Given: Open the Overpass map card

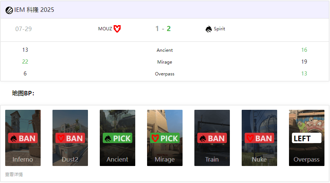Looking at the screenshot, I should [307, 138].
